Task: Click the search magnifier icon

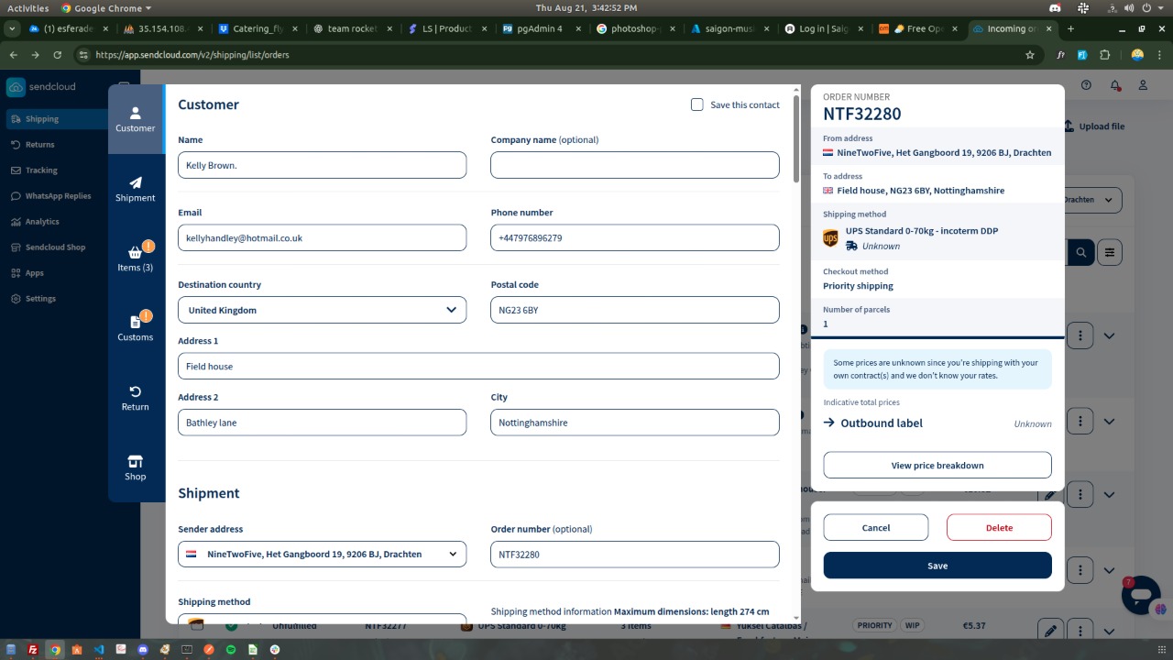Action: 1081,252
